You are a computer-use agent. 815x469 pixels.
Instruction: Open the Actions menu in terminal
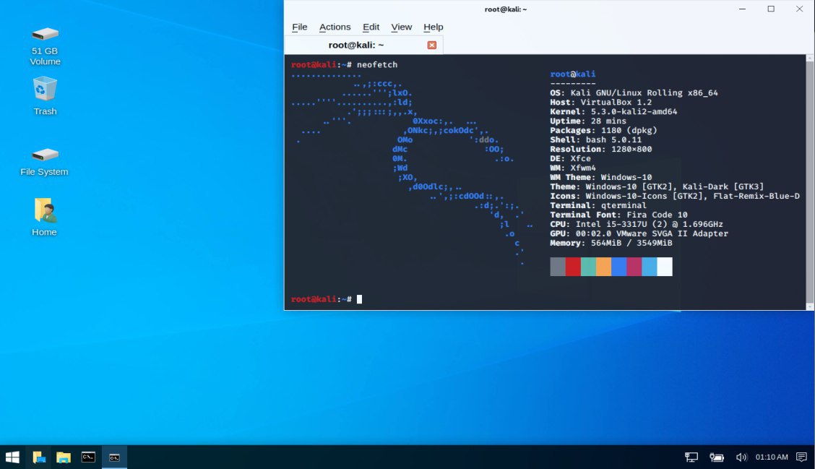(x=335, y=27)
